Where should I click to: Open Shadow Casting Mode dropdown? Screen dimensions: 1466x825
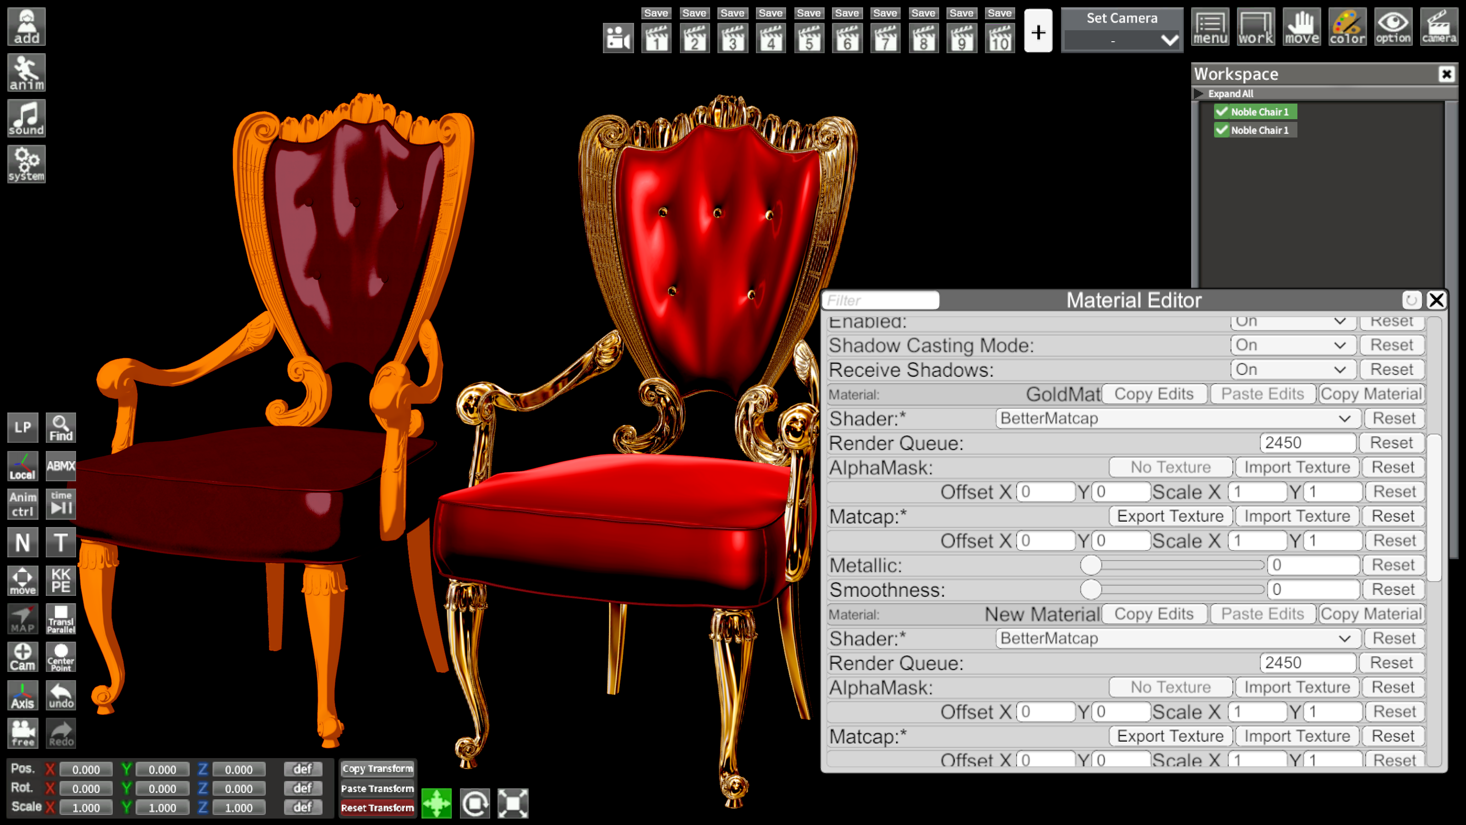click(x=1293, y=345)
